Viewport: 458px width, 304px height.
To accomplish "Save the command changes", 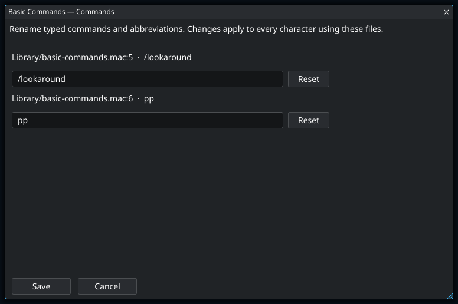I will (x=41, y=286).
